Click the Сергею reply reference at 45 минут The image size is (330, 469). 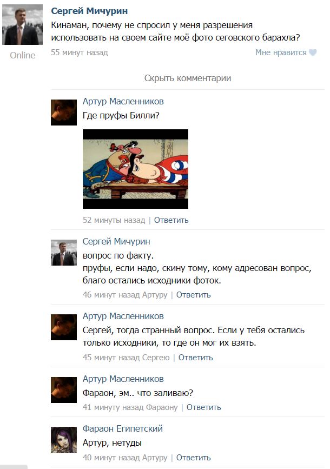156,358
